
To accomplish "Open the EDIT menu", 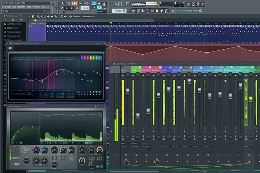I will point(9,7).
